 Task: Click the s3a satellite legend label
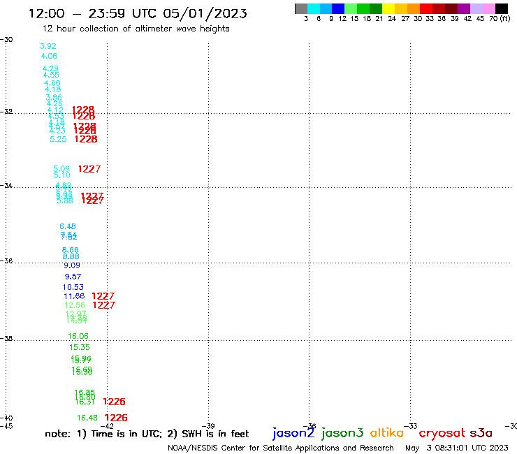(x=481, y=433)
